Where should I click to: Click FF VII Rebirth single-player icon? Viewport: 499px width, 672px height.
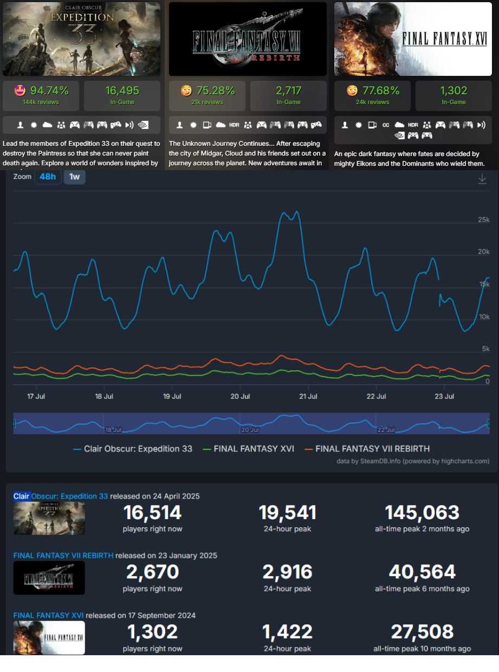[x=180, y=125]
